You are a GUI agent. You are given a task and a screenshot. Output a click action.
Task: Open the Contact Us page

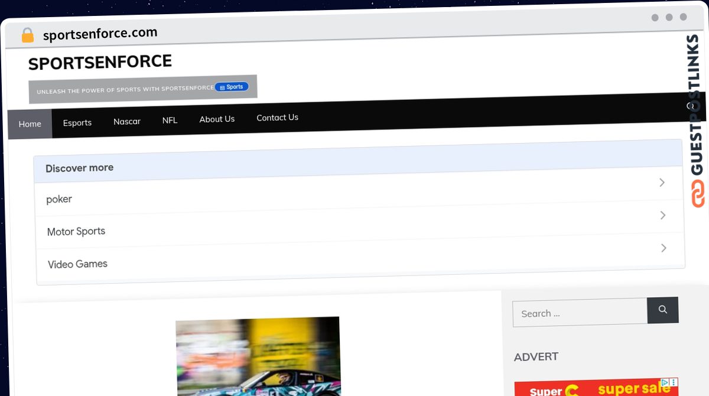point(277,118)
